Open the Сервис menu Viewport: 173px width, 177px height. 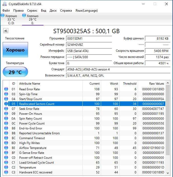[x=32, y=11]
